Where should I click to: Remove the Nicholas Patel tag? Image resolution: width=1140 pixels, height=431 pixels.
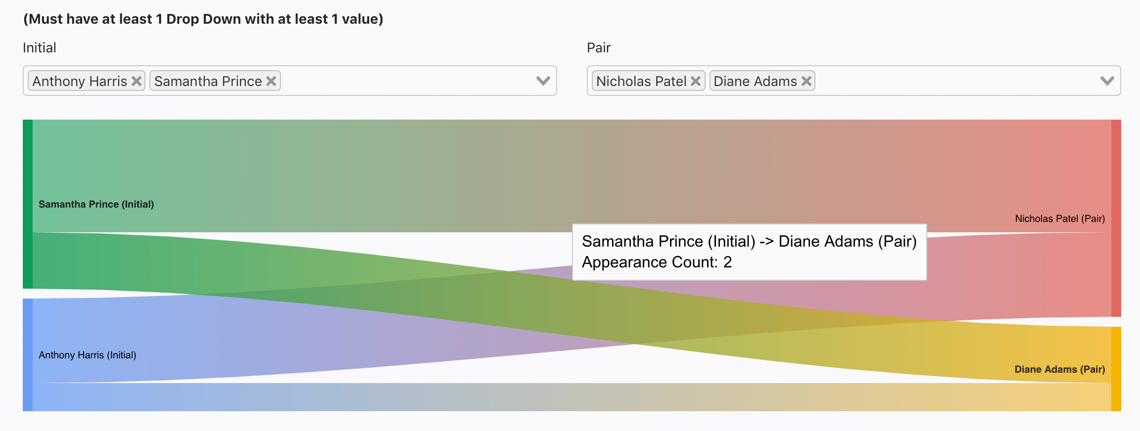[696, 81]
